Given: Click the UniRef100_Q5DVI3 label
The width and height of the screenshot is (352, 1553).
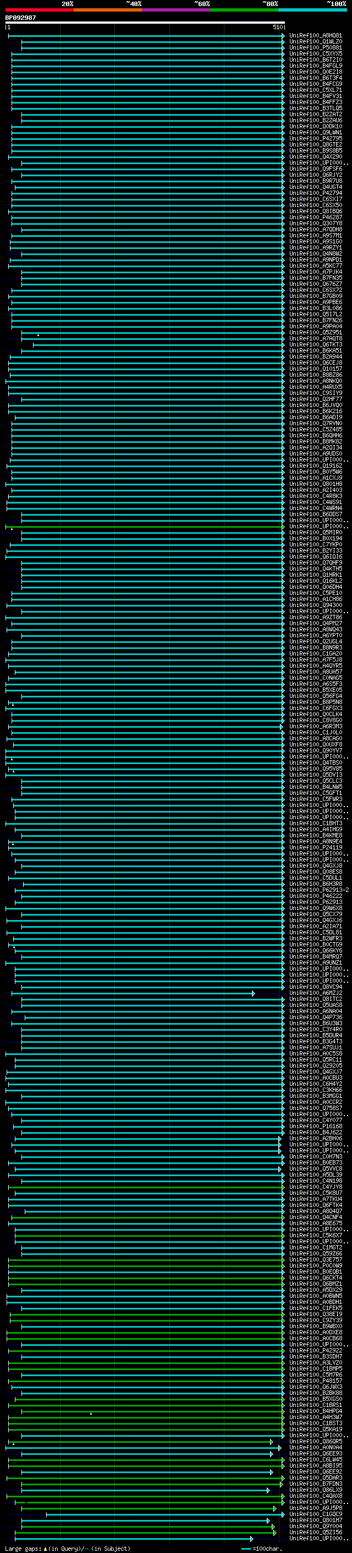Looking at the screenshot, I should (x=315, y=775).
